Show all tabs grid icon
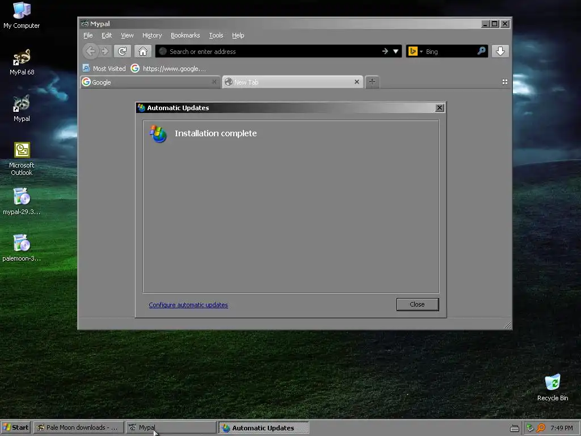This screenshot has height=436, width=581. click(x=504, y=82)
